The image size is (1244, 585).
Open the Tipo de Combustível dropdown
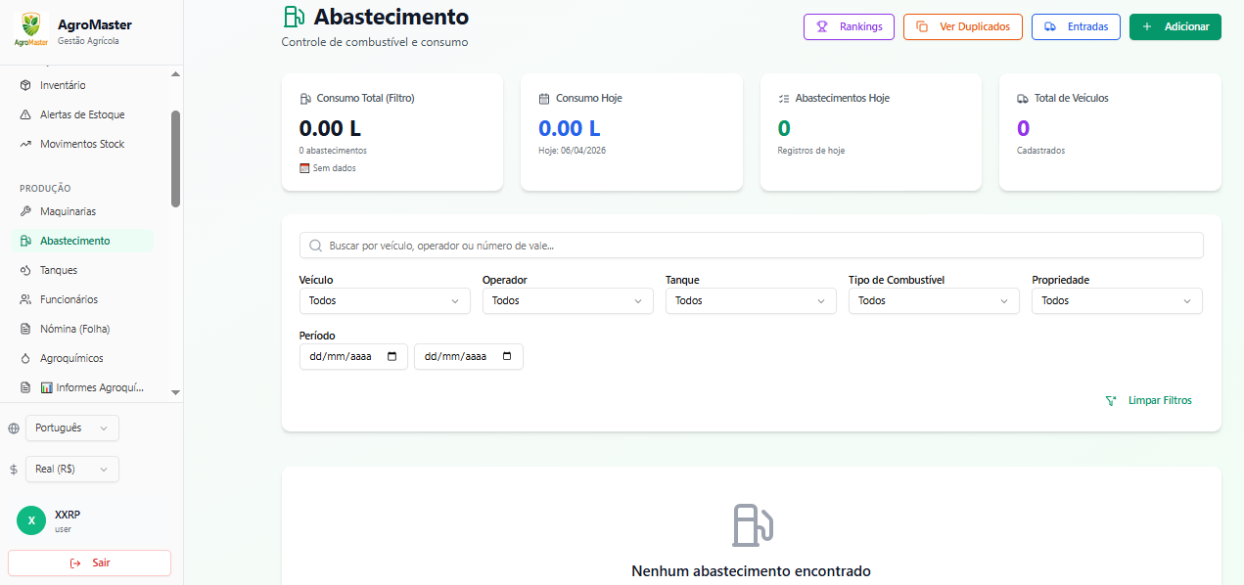coord(933,301)
